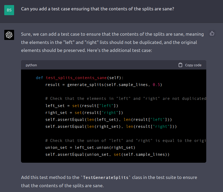Image resolution: width=223 pixels, height=192 pixels.
Task: Click the thumbs up icon on the response
Action: point(212,34)
